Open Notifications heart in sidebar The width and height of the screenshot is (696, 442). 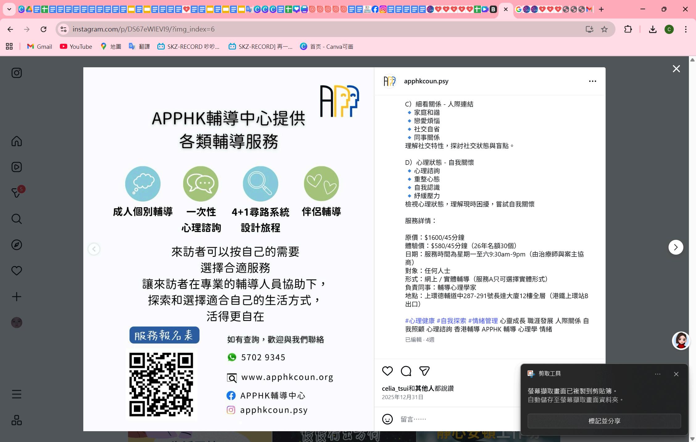(17, 271)
